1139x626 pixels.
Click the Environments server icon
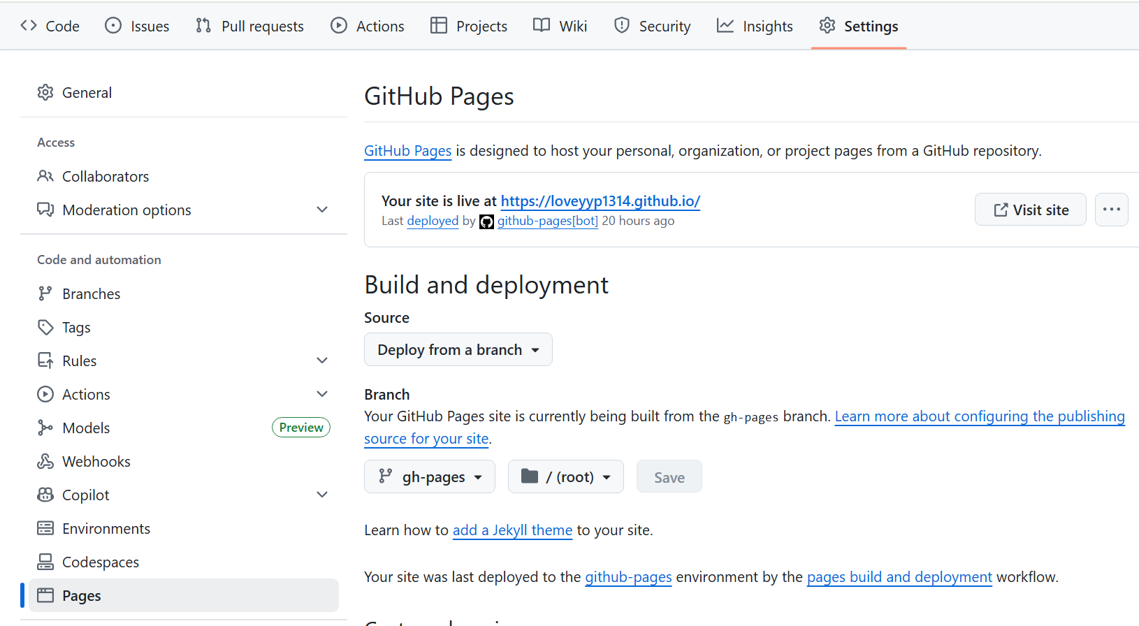pos(45,528)
